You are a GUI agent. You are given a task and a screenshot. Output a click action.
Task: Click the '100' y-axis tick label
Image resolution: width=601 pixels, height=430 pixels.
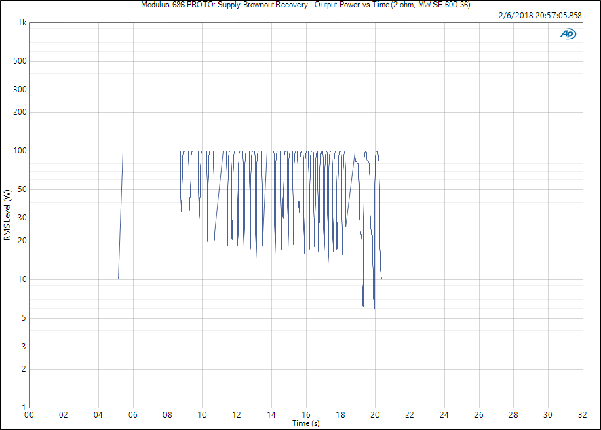pyautogui.click(x=20, y=151)
